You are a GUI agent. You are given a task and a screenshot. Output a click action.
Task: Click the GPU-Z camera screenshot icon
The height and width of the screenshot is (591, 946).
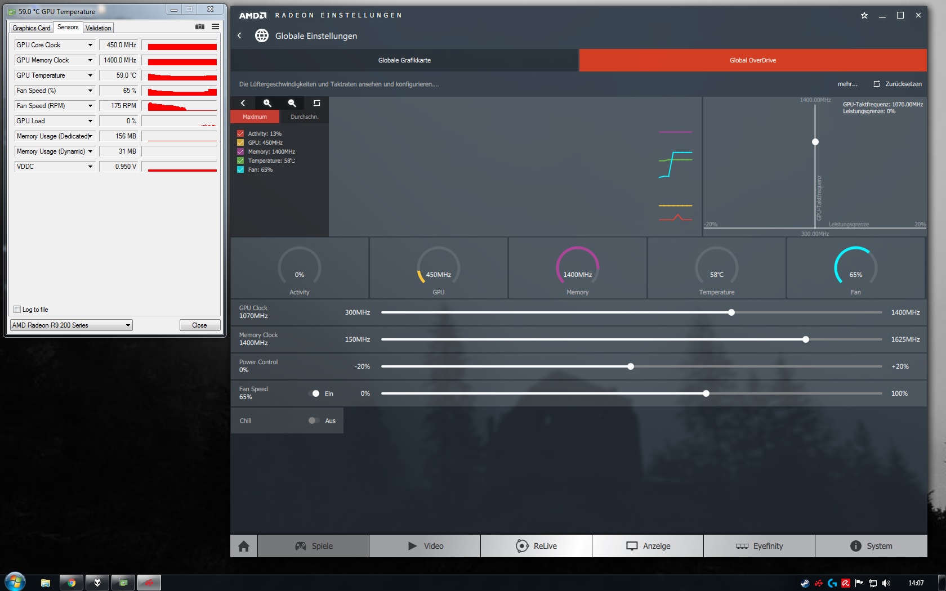pos(200,26)
